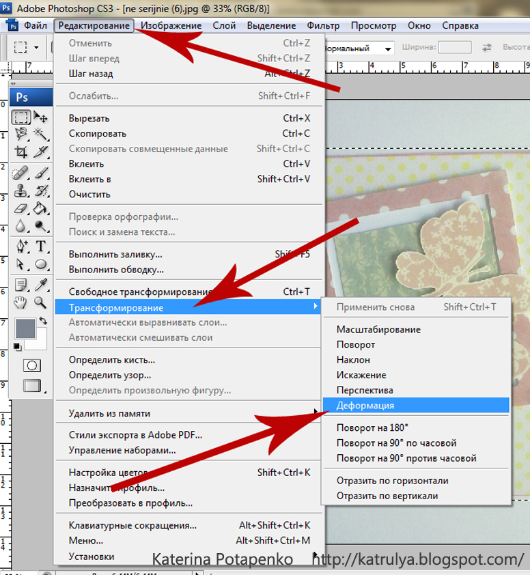Choose Шаг назад menu item
The image size is (530, 575).
(189, 73)
